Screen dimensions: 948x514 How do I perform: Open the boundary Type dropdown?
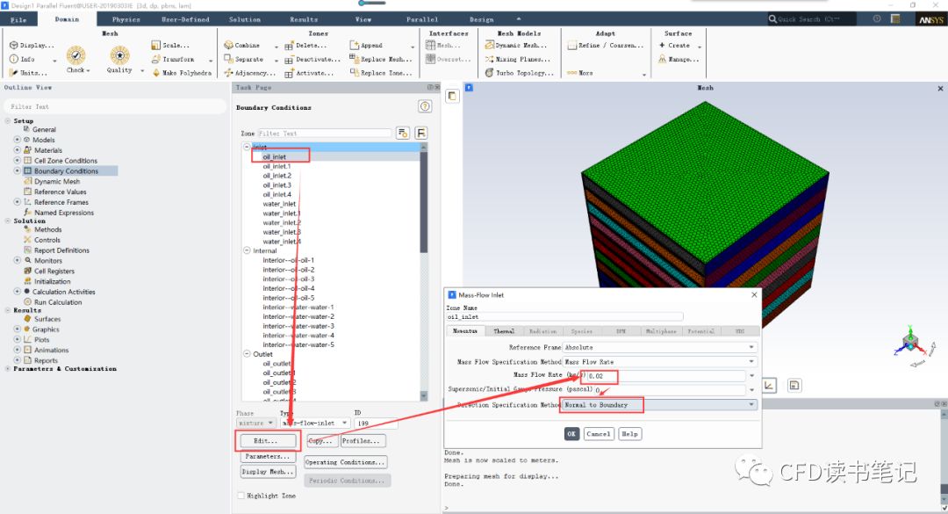(x=314, y=424)
